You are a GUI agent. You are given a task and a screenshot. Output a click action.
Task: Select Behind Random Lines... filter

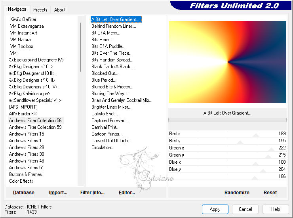114,26
